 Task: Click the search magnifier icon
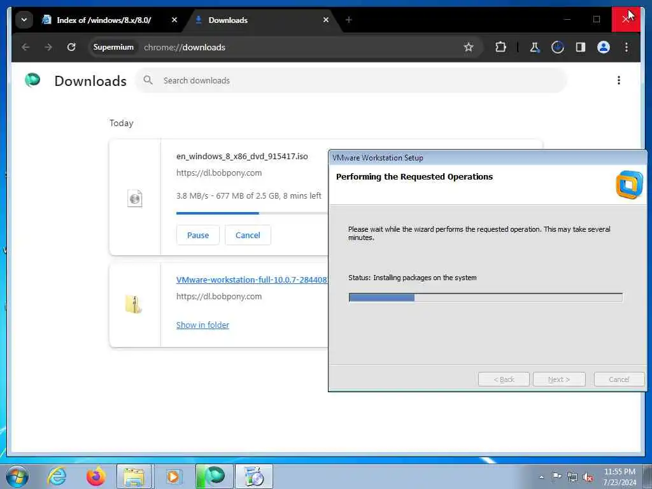coord(148,80)
